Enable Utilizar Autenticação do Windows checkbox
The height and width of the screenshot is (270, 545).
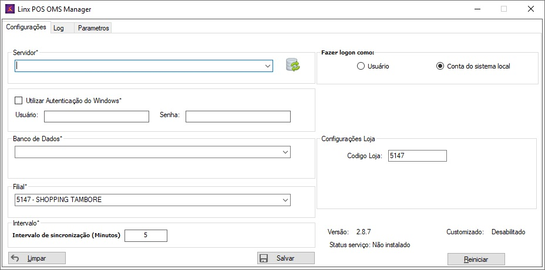click(18, 101)
